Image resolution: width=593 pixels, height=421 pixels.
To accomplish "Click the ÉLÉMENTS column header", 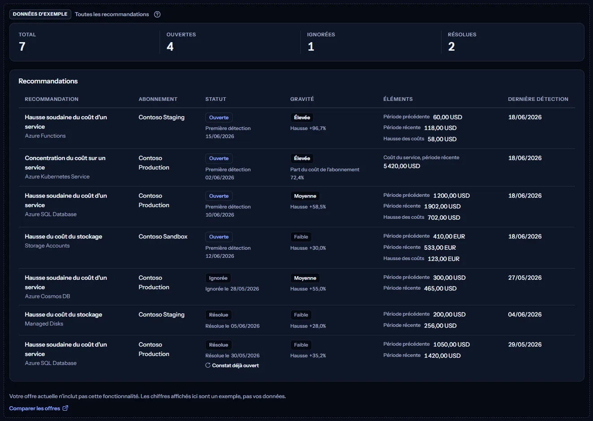I will pos(398,99).
